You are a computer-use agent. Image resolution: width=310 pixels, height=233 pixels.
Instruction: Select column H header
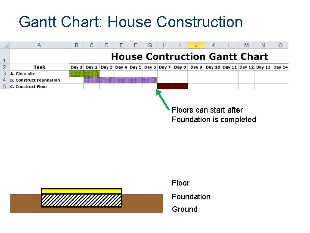click(164, 45)
